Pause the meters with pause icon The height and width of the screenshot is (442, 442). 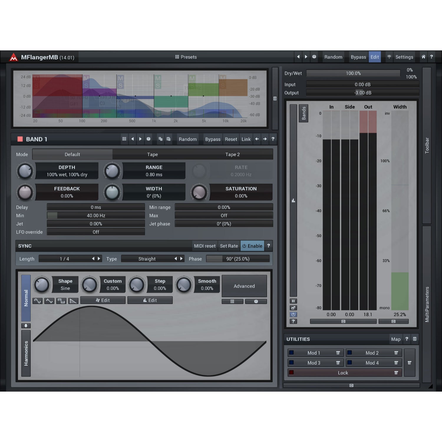click(293, 301)
